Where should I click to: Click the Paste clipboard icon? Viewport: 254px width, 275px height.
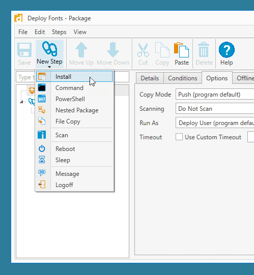[x=182, y=50]
